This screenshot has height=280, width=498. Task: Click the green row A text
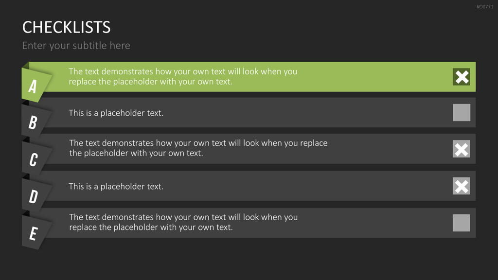click(x=183, y=76)
